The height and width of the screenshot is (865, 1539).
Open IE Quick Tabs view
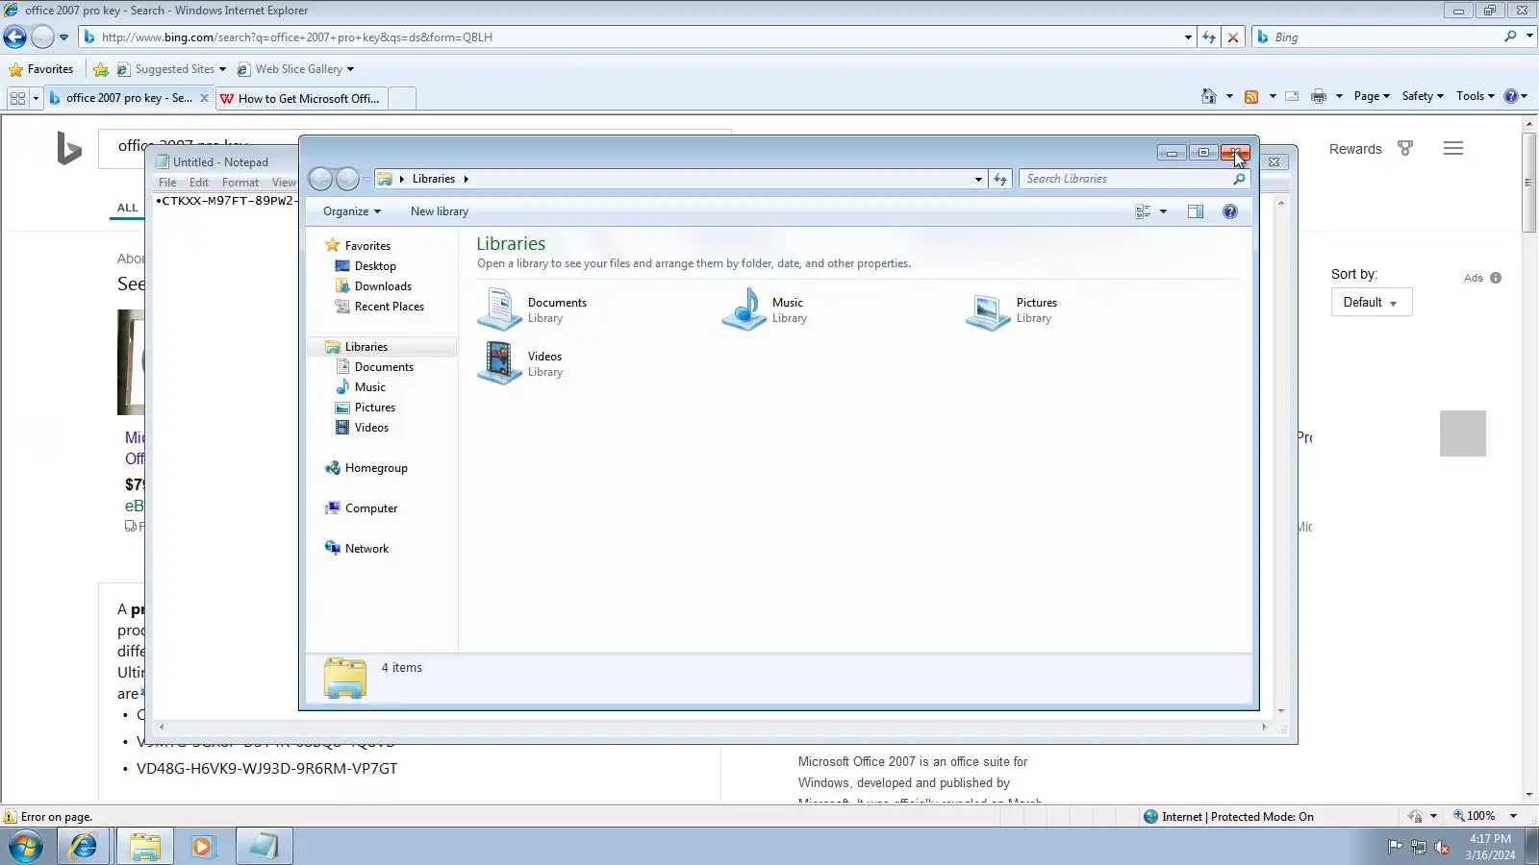pos(17,98)
